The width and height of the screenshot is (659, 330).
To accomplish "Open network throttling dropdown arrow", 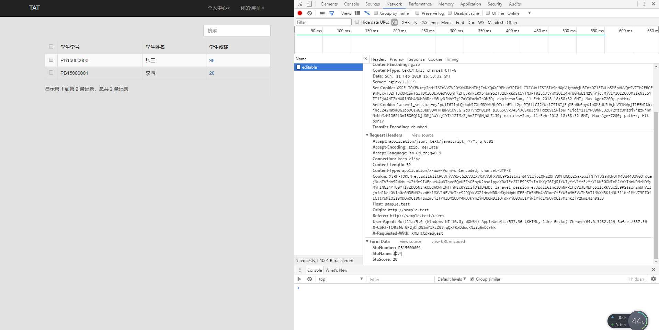I will click(x=529, y=13).
